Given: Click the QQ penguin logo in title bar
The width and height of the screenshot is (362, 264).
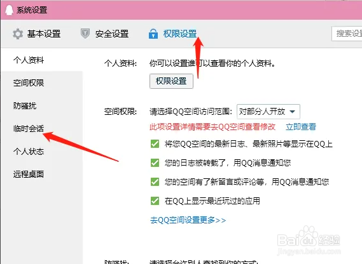Looking at the screenshot, I should 9,10.
